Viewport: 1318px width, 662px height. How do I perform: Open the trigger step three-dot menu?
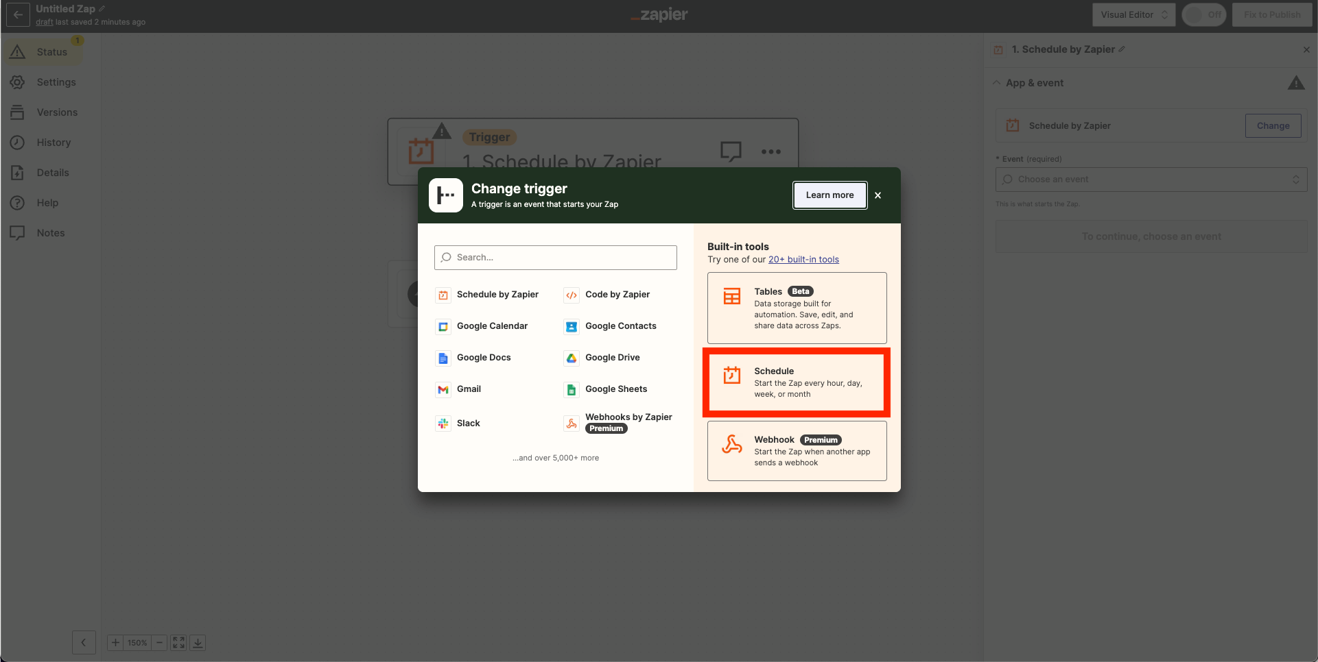770,151
